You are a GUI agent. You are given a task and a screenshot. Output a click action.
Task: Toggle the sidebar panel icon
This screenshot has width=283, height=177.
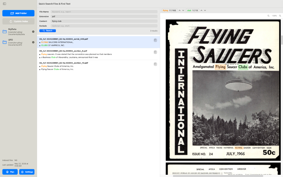[x=4, y=4]
